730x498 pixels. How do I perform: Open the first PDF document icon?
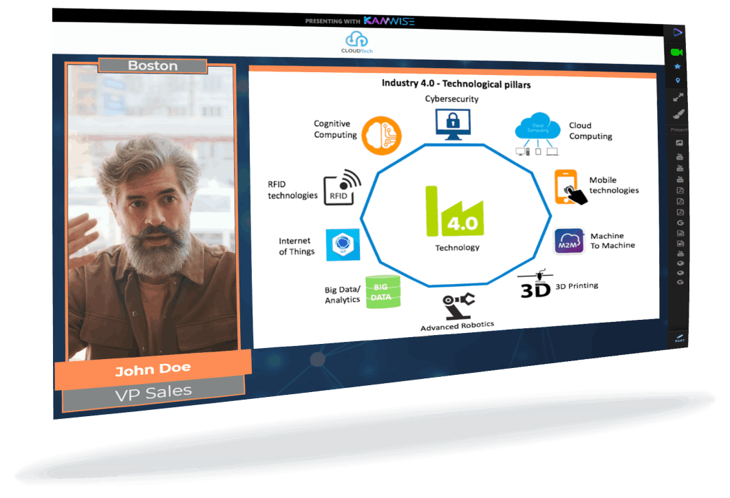pyautogui.click(x=680, y=191)
